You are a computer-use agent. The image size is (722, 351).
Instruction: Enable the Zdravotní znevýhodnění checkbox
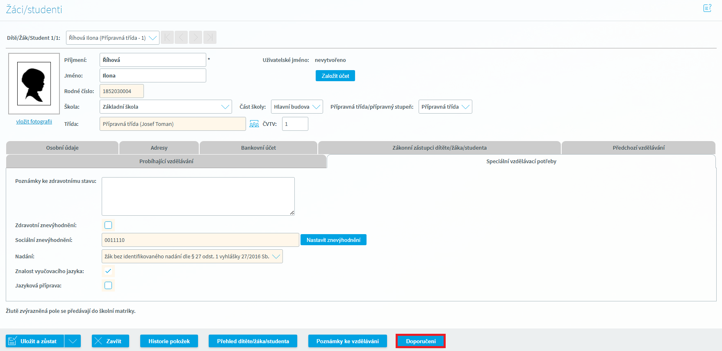[x=108, y=225]
